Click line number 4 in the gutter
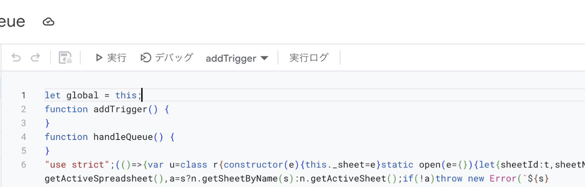This screenshot has height=187, width=585. coord(24,137)
